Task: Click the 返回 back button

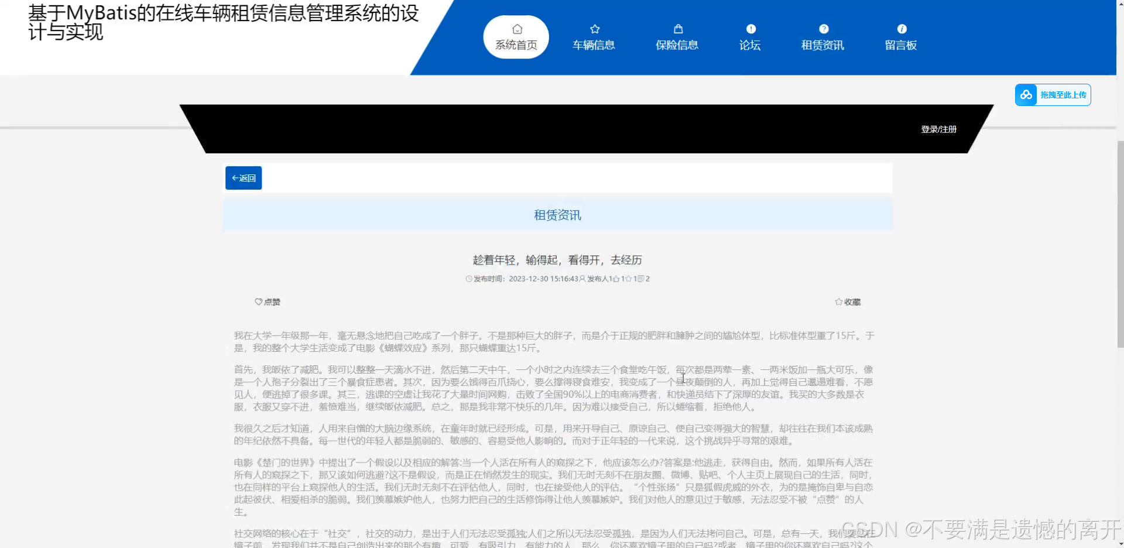Action: (x=244, y=178)
